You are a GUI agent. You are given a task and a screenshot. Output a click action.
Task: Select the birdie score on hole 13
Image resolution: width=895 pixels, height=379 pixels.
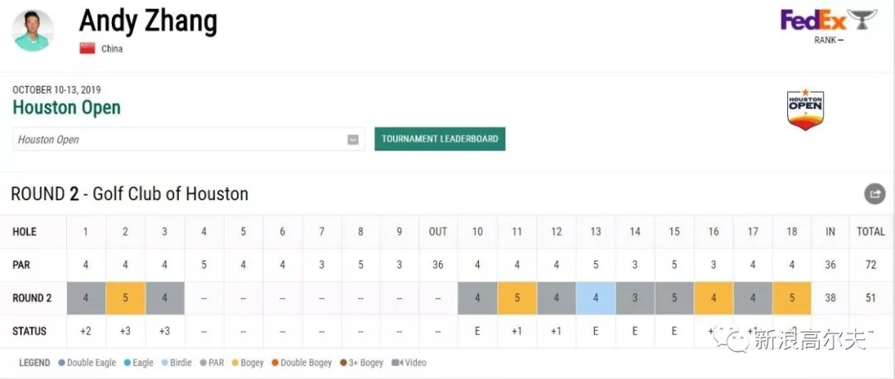tap(595, 298)
